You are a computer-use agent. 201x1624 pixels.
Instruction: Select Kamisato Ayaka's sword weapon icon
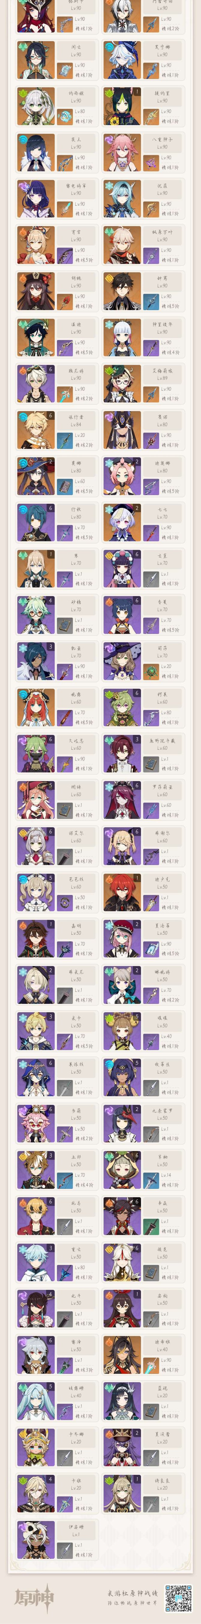(x=151, y=347)
